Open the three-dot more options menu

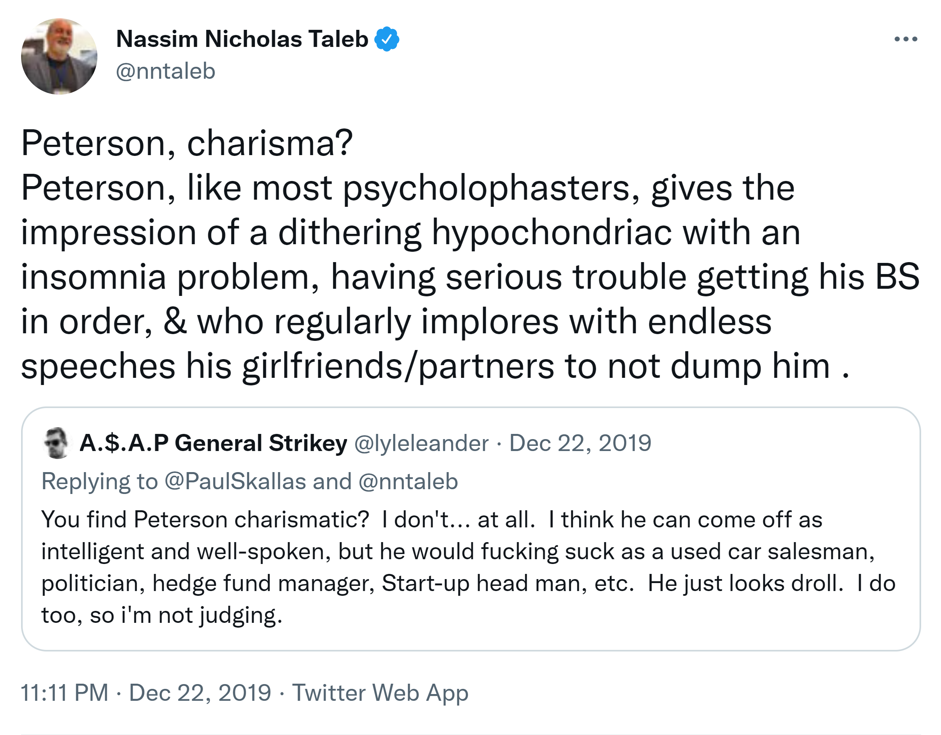pos(905,39)
